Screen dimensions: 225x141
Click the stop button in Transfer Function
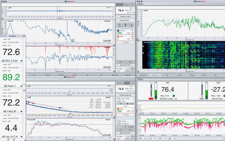[x=125, y=24]
